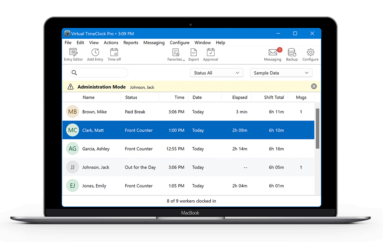383x242 pixels.
Task: Select Johnson, Jack's JJ avatar
Action: click(72, 167)
